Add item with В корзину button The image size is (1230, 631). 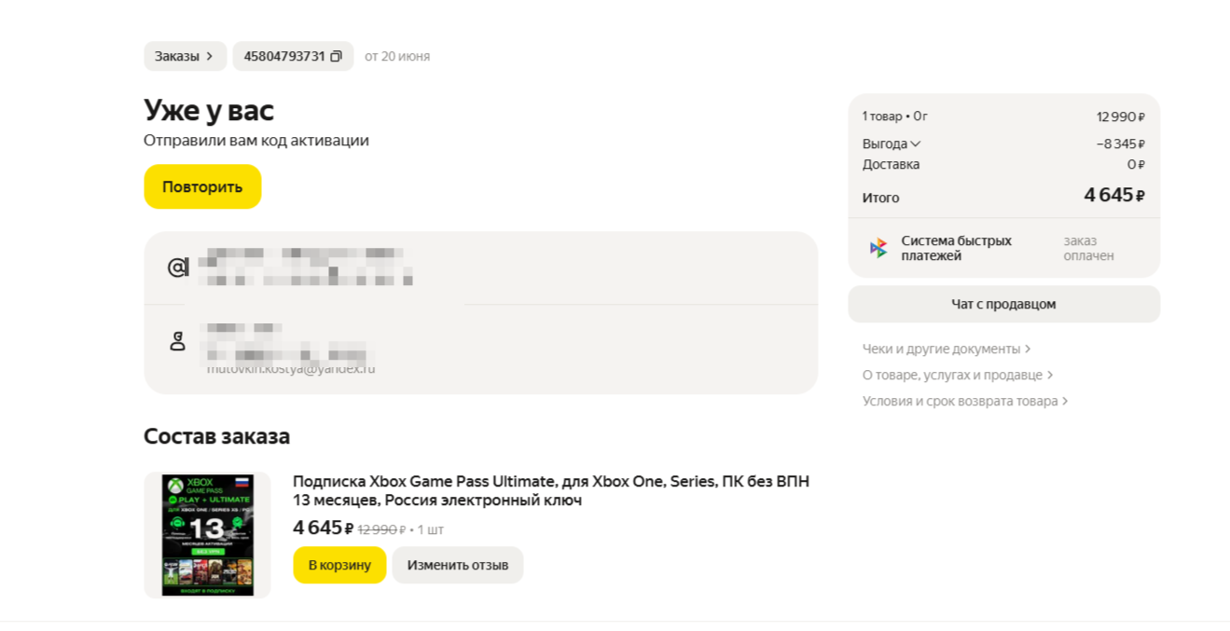click(339, 565)
